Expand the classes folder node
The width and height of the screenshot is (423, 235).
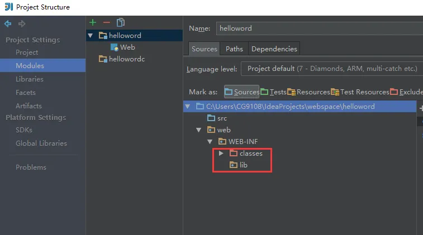point(221,154)
